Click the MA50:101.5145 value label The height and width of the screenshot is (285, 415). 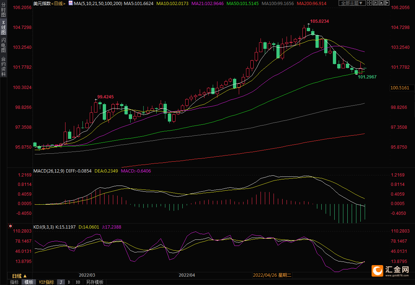point(242,4)
